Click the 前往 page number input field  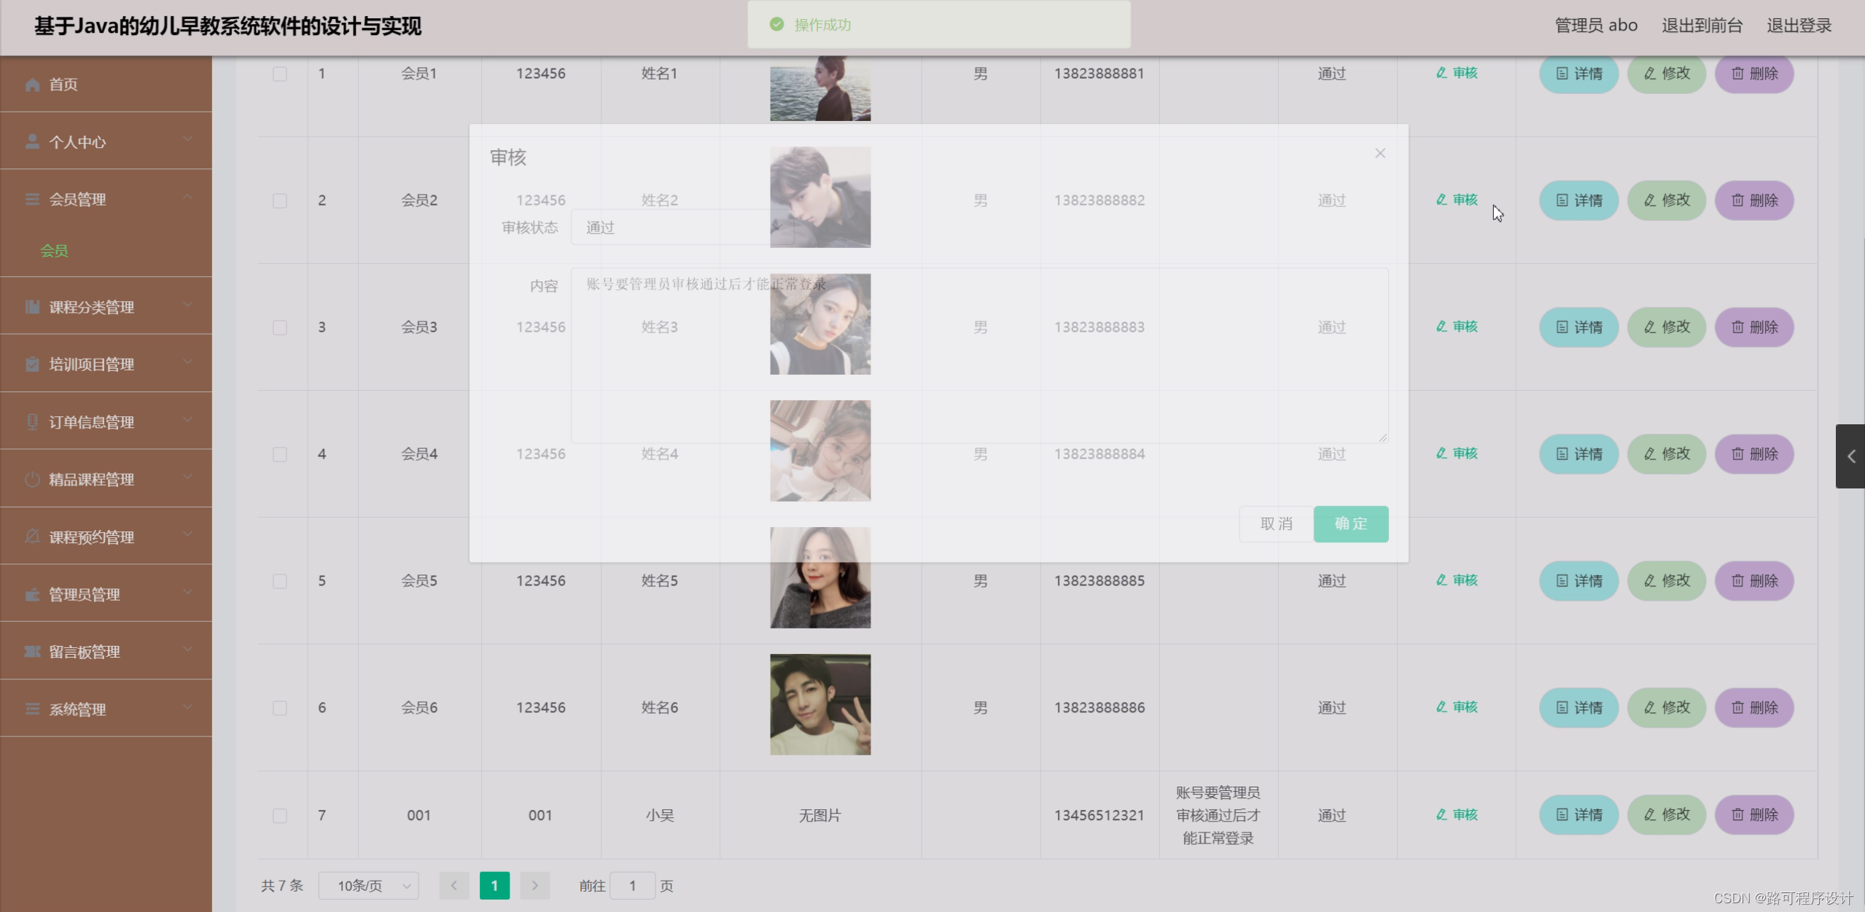point(632,886)
